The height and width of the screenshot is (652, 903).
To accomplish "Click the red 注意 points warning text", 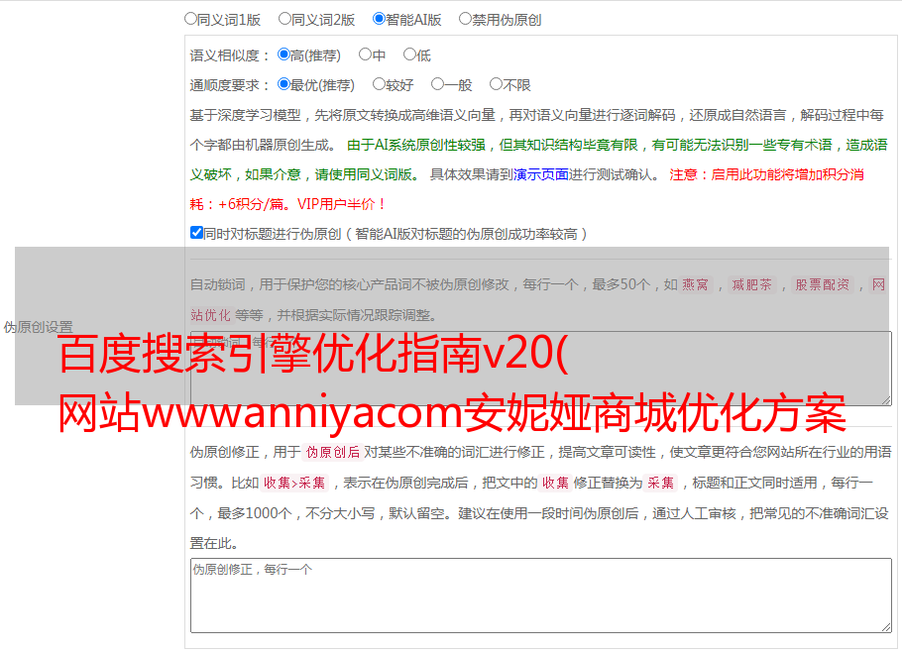I will (x=526, y=189).
